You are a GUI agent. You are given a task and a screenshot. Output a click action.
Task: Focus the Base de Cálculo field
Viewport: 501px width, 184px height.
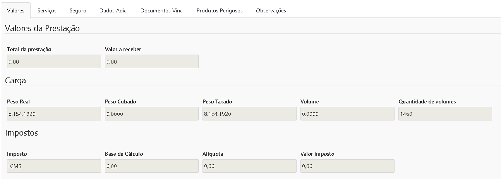(151, 166)
